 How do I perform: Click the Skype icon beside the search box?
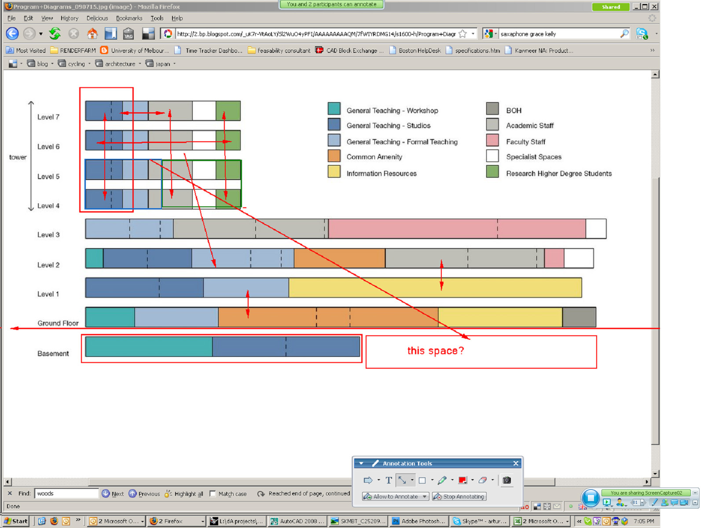(x=642, y=33)
